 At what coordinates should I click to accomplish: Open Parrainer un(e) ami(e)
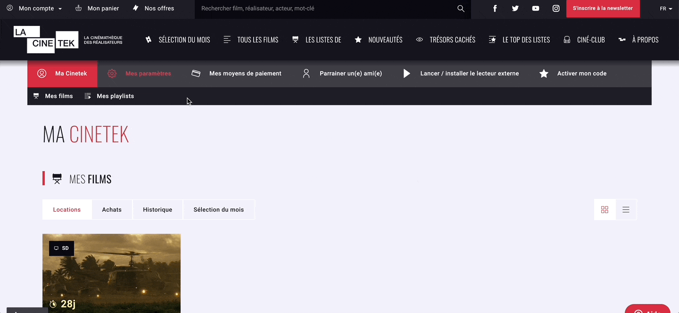point(351,74)
